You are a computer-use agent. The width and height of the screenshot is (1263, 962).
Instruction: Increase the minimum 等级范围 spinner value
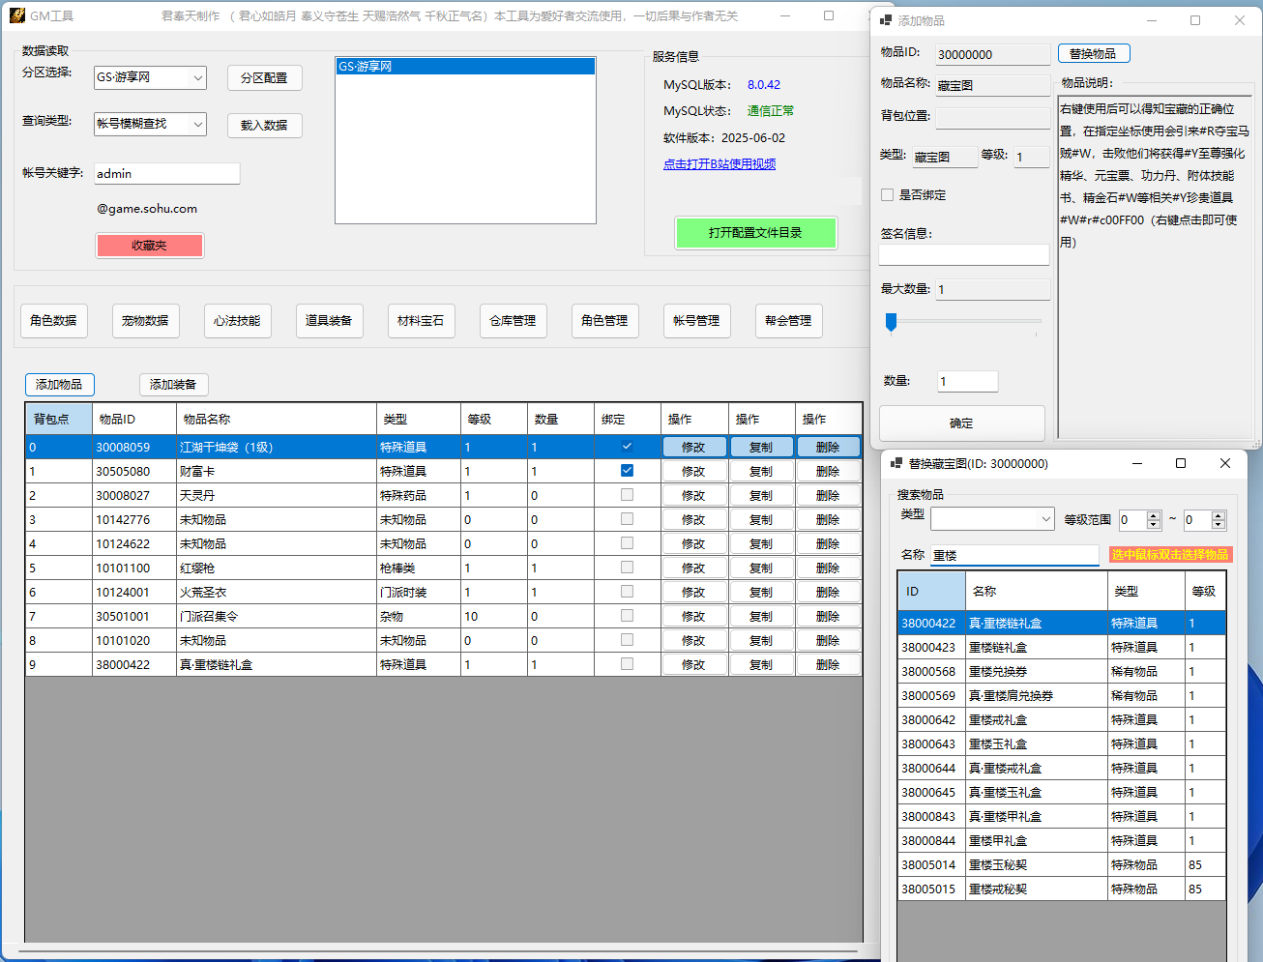point(1153,515)
